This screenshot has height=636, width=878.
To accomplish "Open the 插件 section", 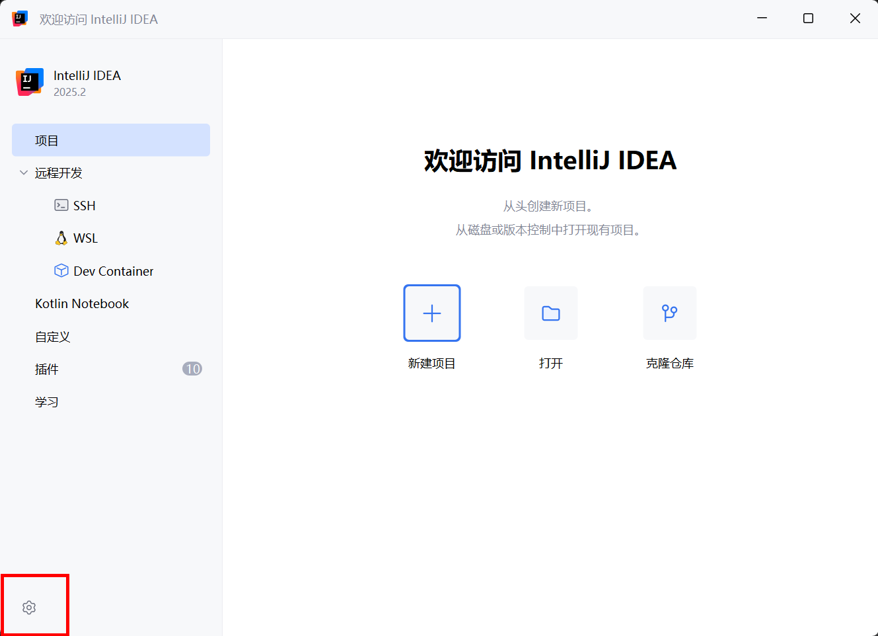I will coord(47,369).
